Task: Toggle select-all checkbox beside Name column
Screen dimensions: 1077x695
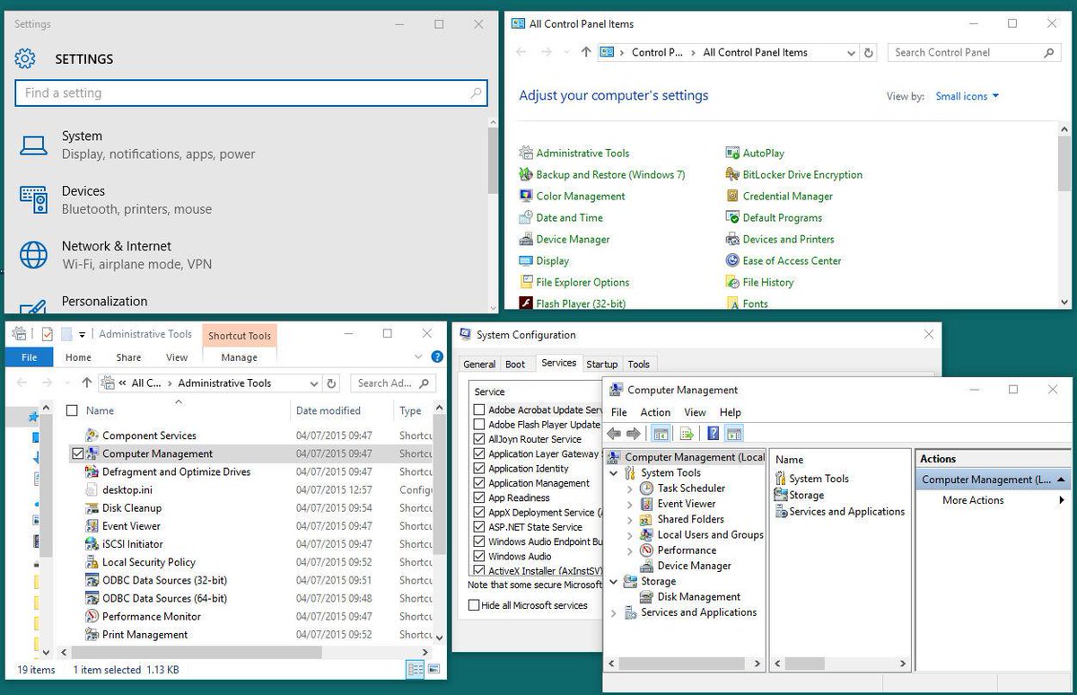Action: 73,410
